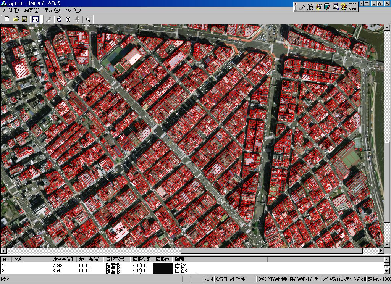Click the 壁面 column header

point(220,259)
